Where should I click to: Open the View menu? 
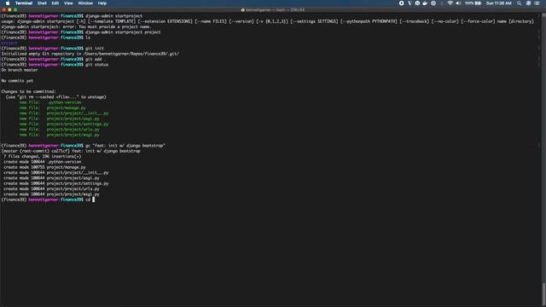point(68,3)
